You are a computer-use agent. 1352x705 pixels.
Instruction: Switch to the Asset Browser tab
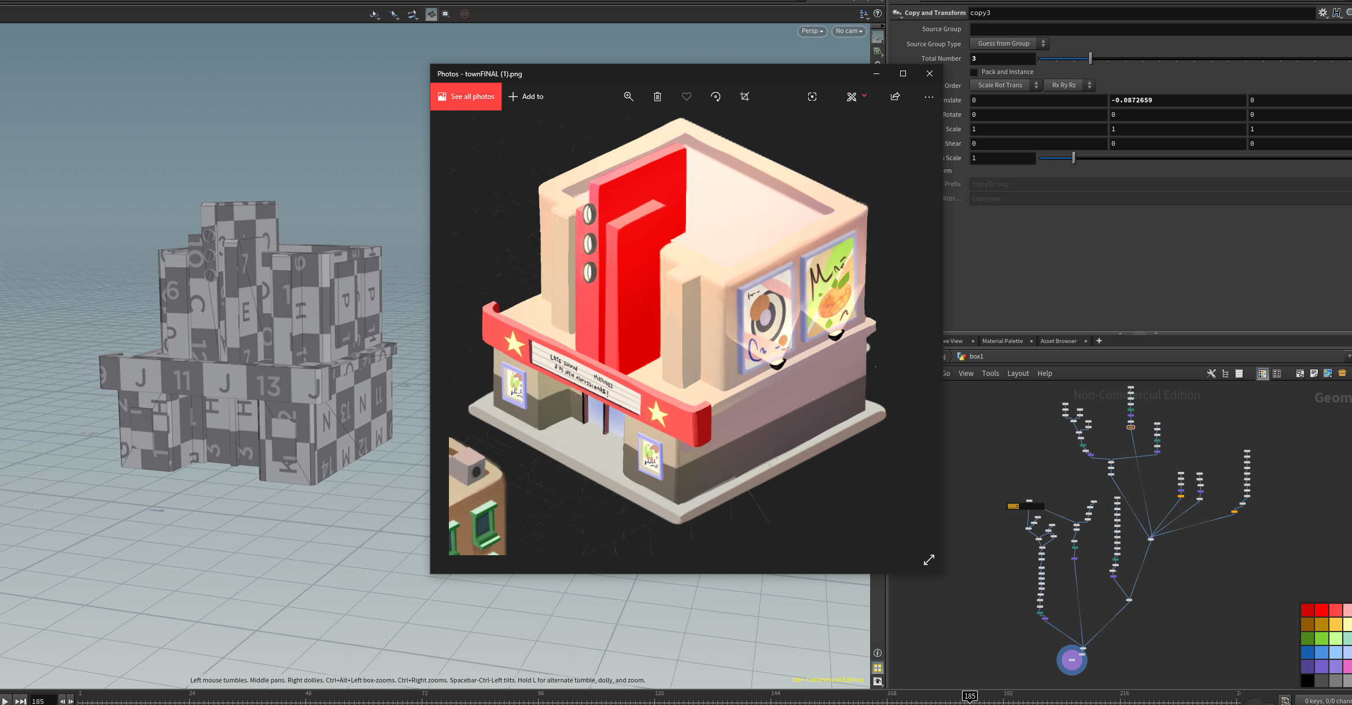[1058, 341]
